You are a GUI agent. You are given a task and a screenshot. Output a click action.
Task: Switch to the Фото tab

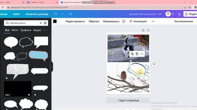15,30
